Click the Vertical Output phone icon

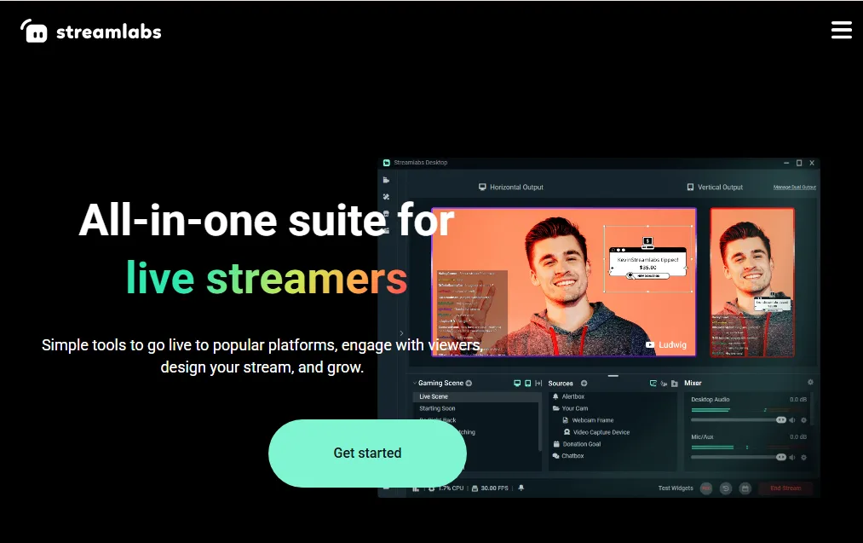point(690,188)
